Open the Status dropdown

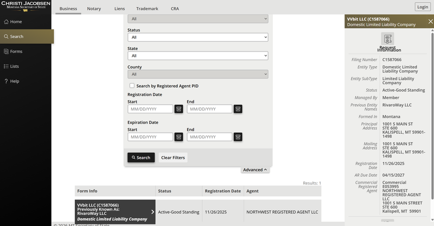click(198, 37)
